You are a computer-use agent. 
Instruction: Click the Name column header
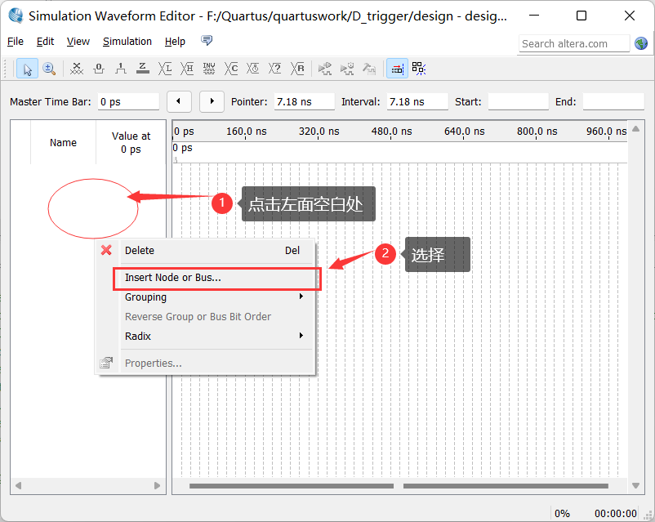pyautogui.click(x=63, y=142)
